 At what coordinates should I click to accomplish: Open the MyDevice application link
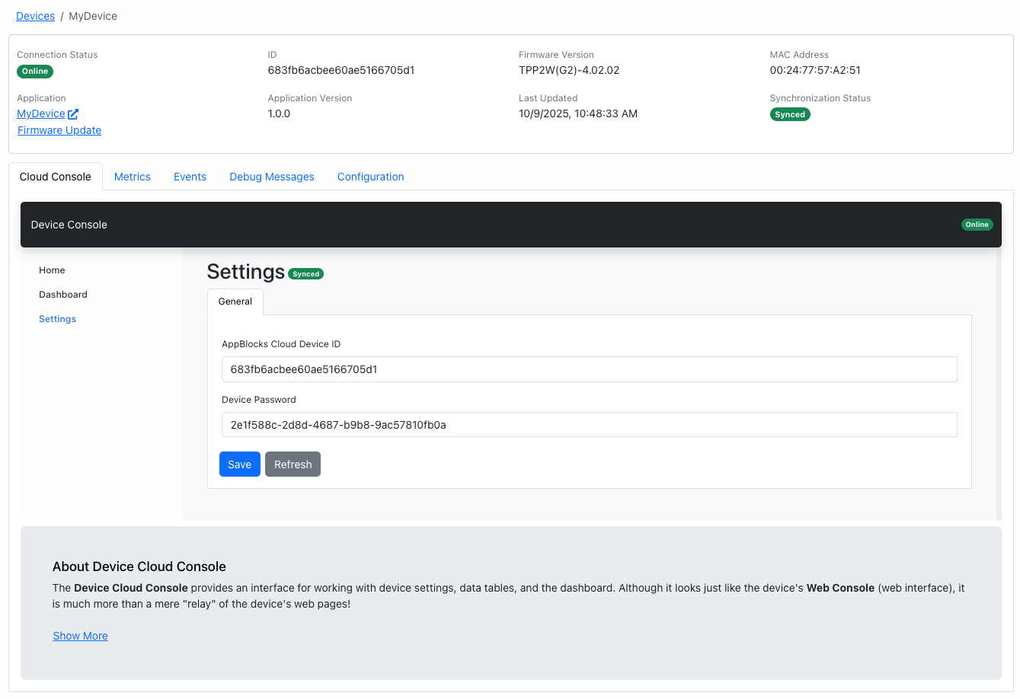coord(41,114)
